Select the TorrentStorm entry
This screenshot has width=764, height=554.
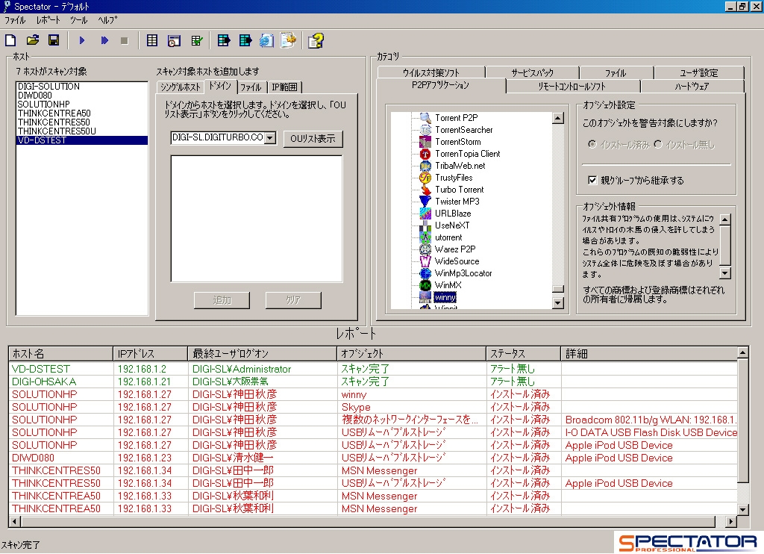click(457, 142)
